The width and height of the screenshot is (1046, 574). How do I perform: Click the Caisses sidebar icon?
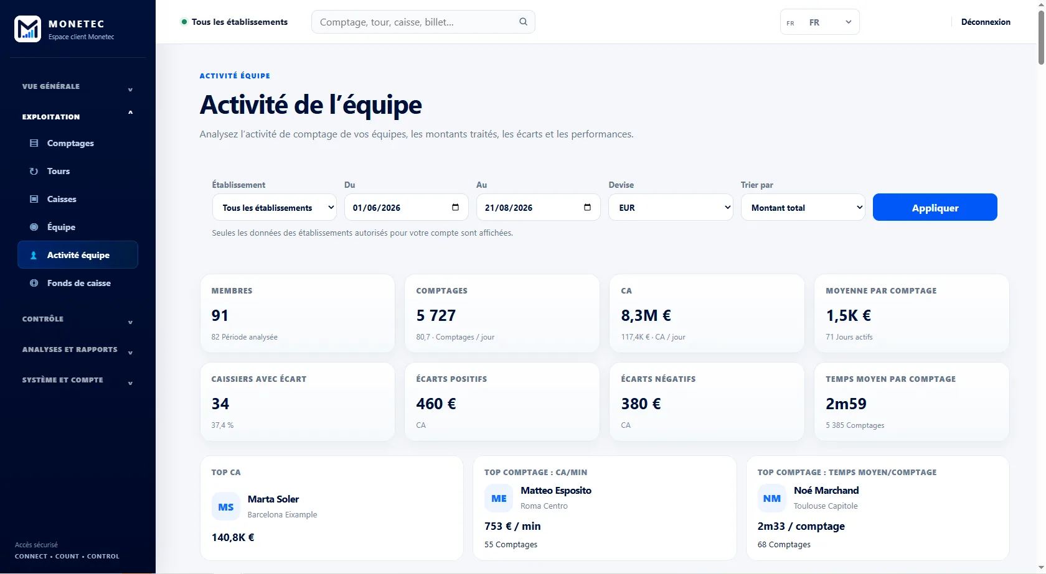tap(34, 199)
